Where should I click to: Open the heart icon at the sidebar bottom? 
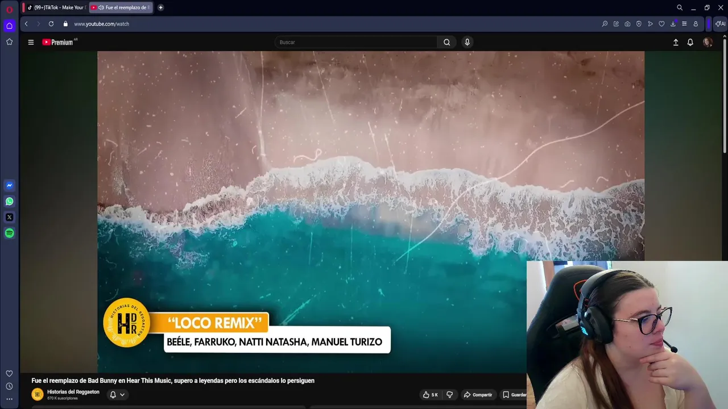coord(9,373)
